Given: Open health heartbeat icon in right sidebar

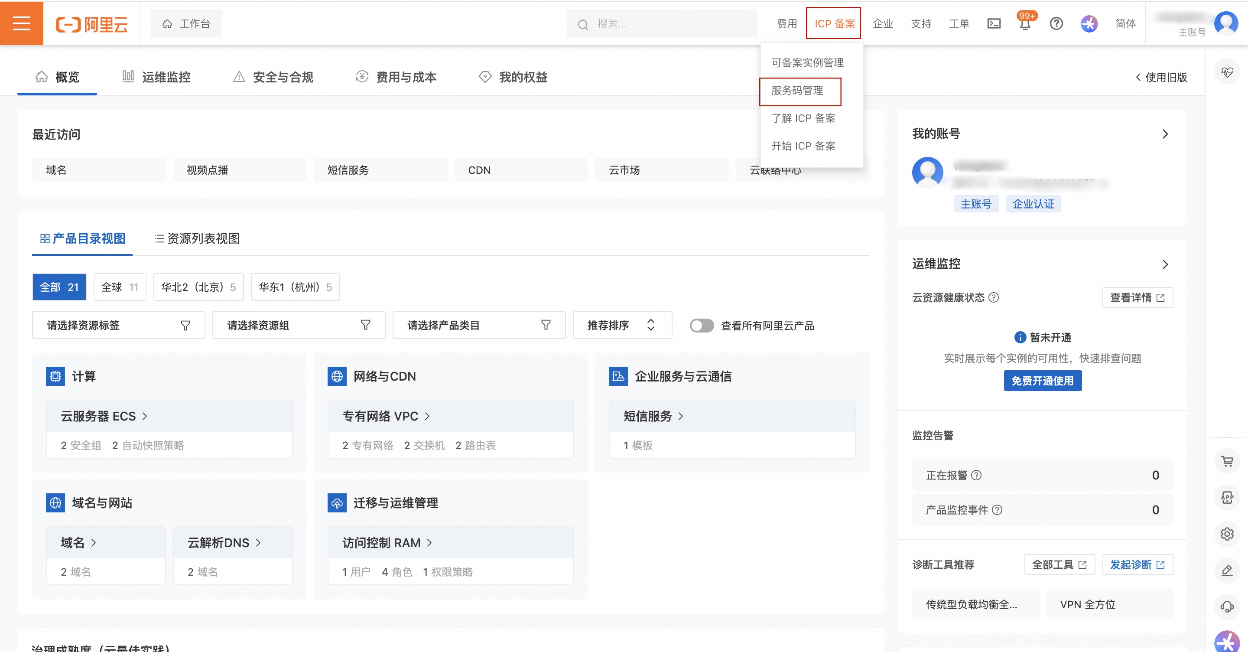Looking at the screenshot, I should [1227, 72].
